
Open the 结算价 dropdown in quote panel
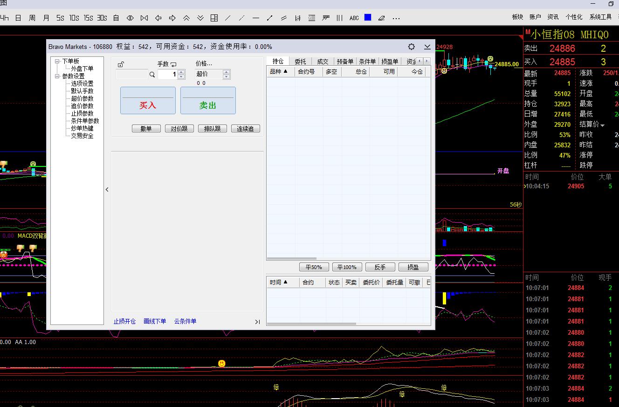click(602, 125)
